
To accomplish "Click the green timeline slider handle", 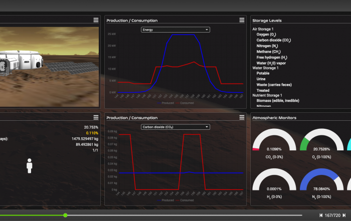I will pyautogui.click(x=65, y=215).
